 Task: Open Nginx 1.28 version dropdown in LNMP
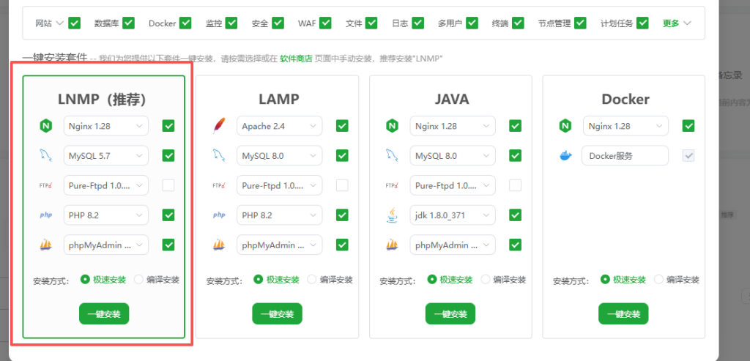click(x=105, y=126)
